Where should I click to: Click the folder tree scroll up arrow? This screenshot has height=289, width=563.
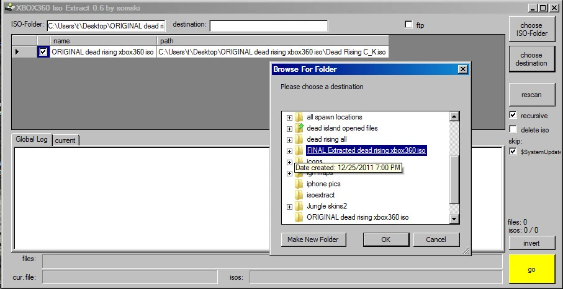pos(454,116)
